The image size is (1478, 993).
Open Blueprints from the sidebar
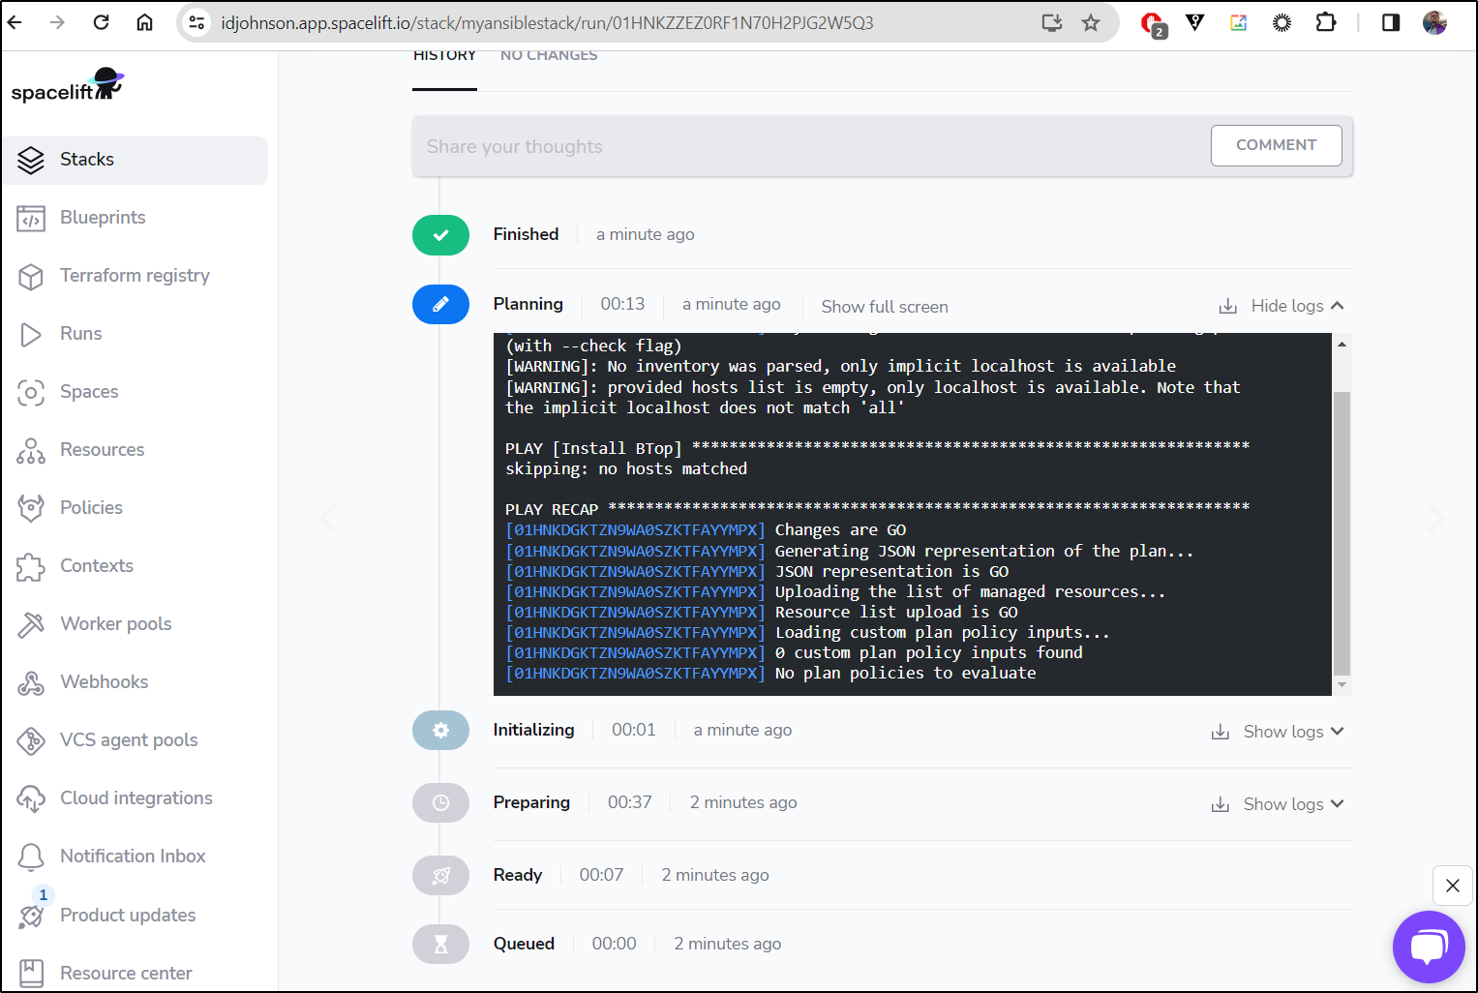[103, 218]
